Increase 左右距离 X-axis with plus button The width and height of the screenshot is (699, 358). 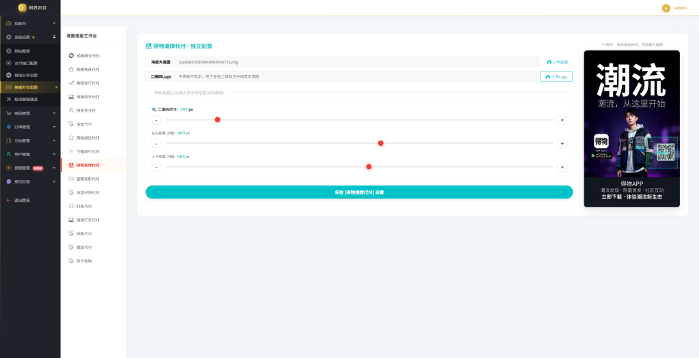[562, 143]
